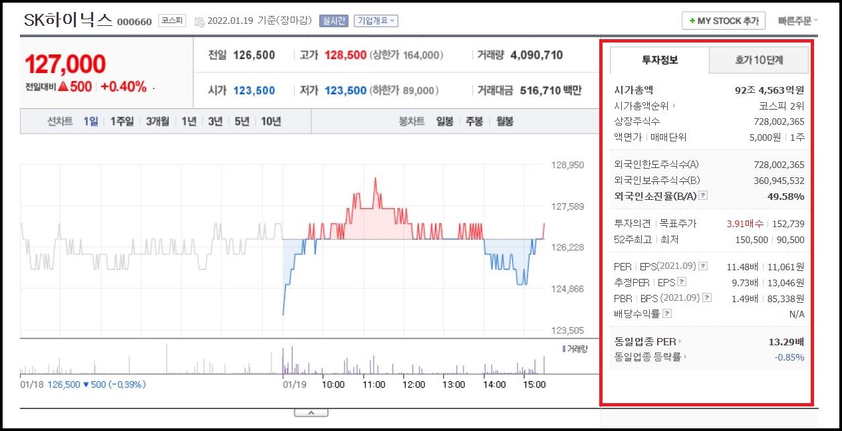
Task: Select the 5년 line chart period
Action: (x=241, y=122)
